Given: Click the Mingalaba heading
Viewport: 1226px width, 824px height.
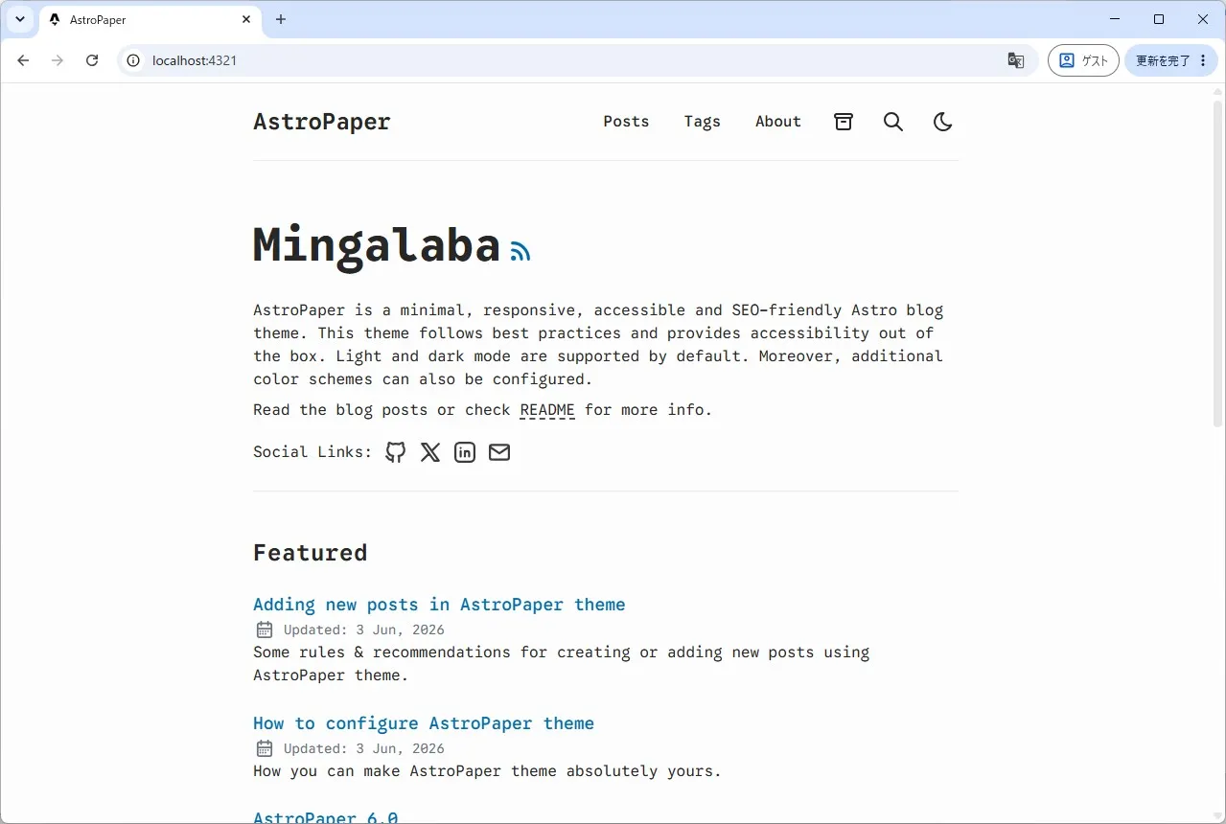Looking at the screenshot, I should click(x=377, y=245).
